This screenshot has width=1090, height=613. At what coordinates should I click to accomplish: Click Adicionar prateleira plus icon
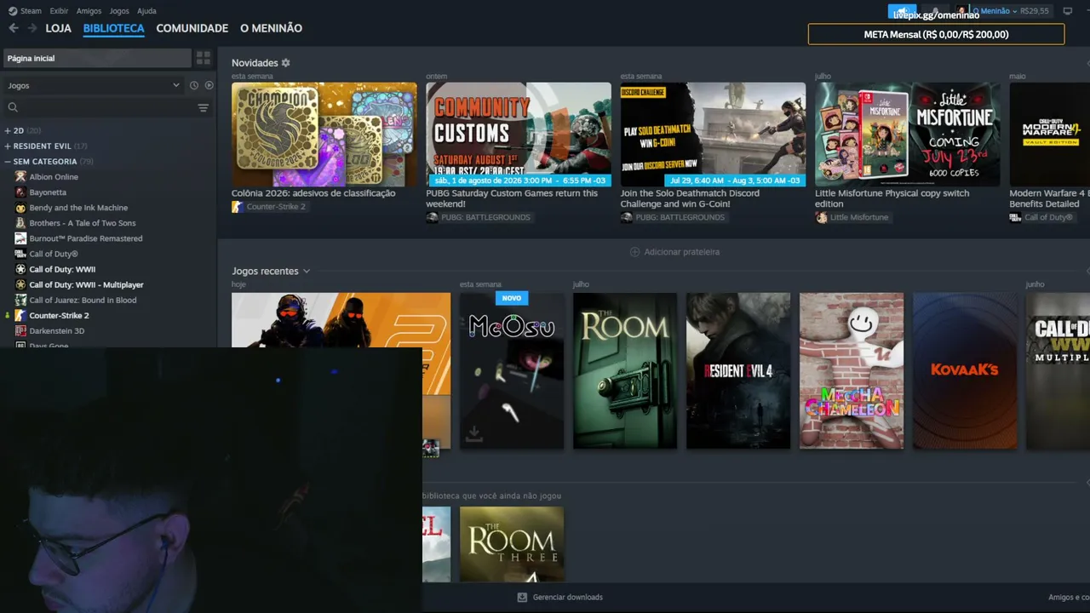(634, 252)
